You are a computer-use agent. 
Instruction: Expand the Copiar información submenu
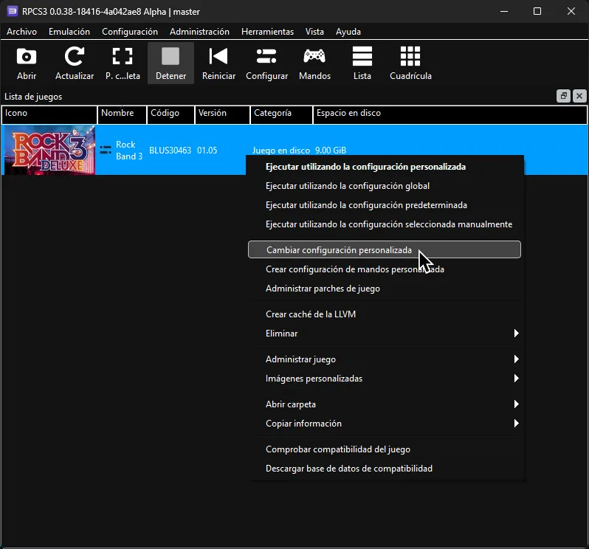[385, 424]
